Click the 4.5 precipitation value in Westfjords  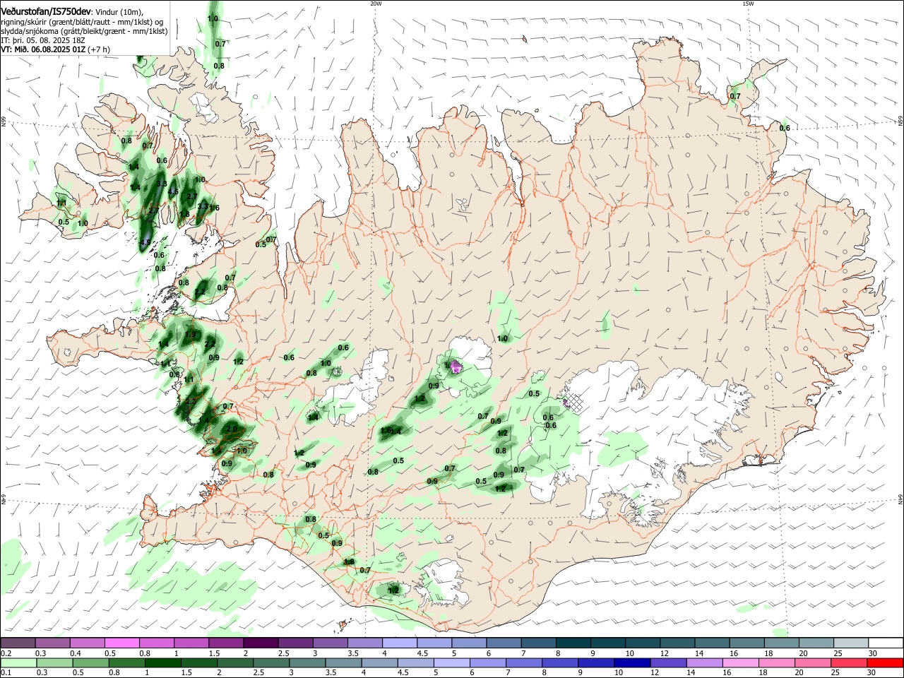pos(174,191)
